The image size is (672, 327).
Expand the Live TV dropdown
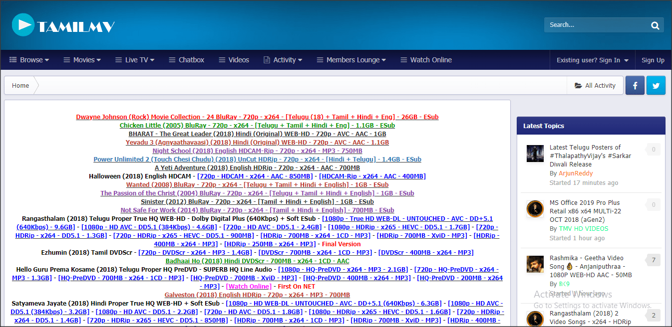click(x=135, y=60)
